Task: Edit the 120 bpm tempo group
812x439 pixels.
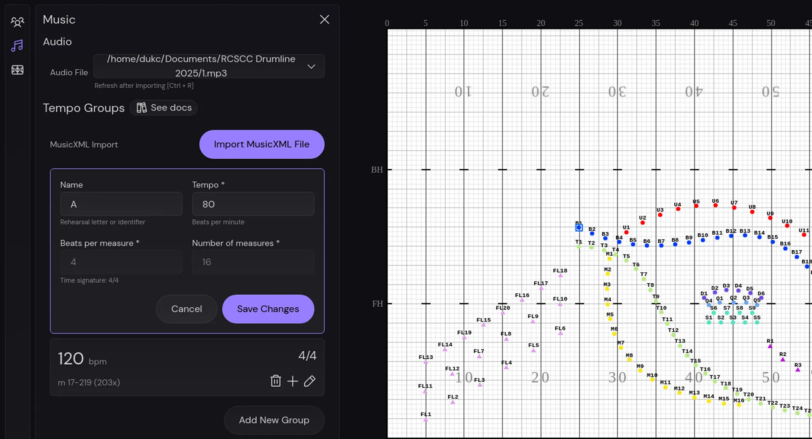Action: pyautogui.click(x=310, y=381)
